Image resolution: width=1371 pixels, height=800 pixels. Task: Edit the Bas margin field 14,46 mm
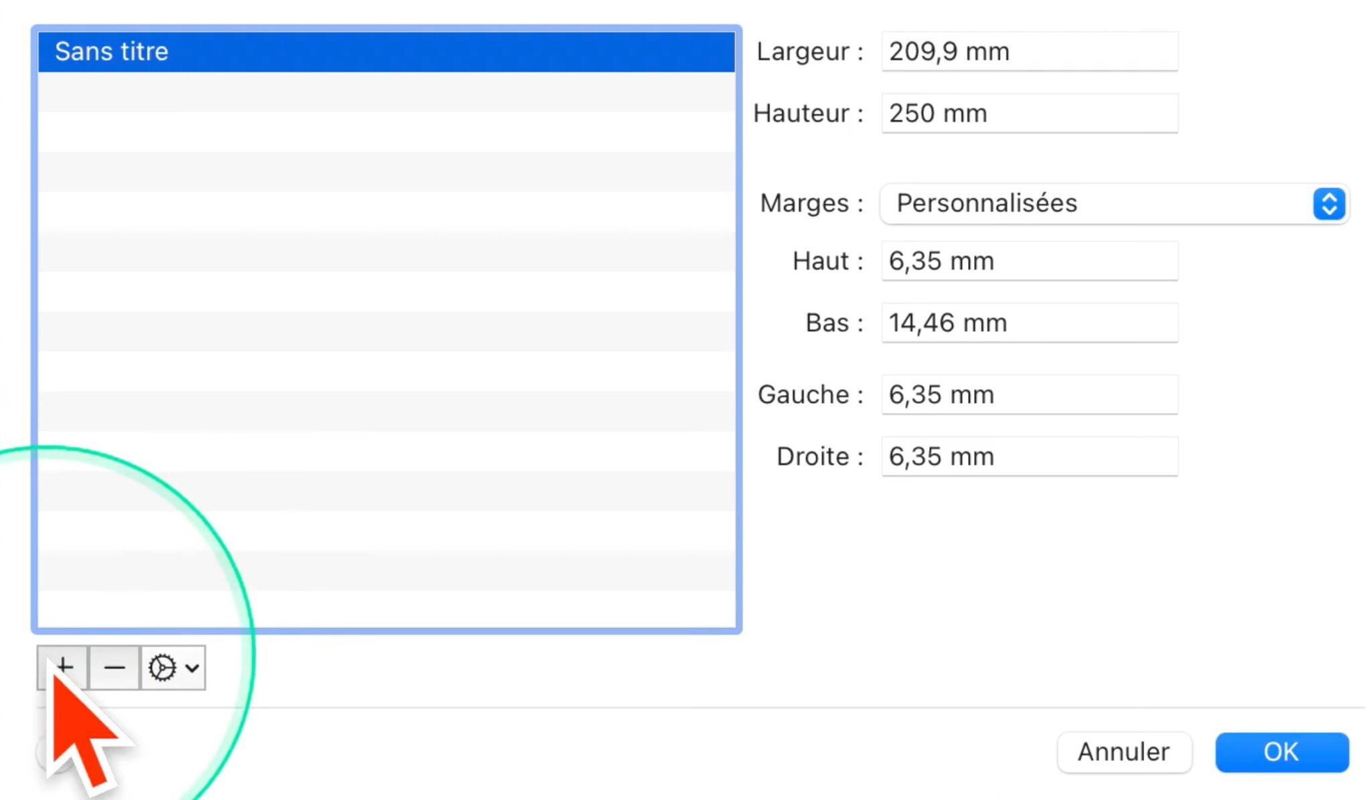pyautogui.click(x=1030, y=323)
